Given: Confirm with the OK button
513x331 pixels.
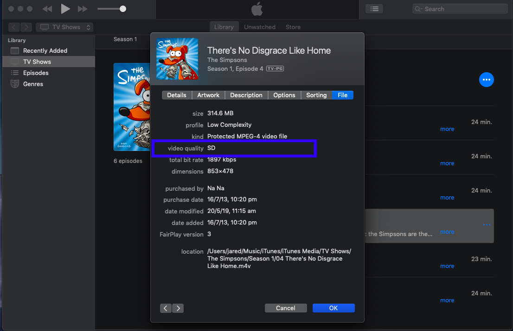Looking at the screenshot, I should pos(333,308).
